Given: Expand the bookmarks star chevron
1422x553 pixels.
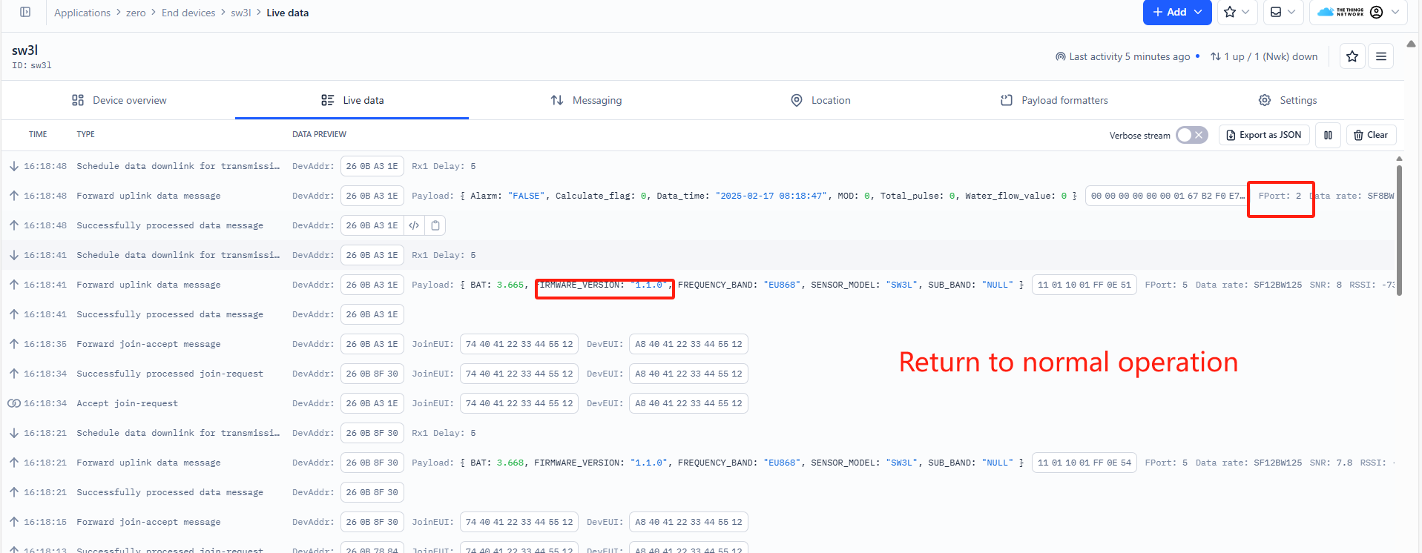Looking at the screenshot, I should [x=1245, y=12].
